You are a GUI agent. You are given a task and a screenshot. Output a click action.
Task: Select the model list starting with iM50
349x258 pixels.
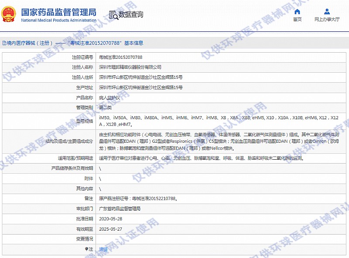[219, 121]
